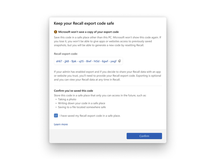
Task: Click the 'If your admin has enabled export' paragraph
Action: (107, 76)
